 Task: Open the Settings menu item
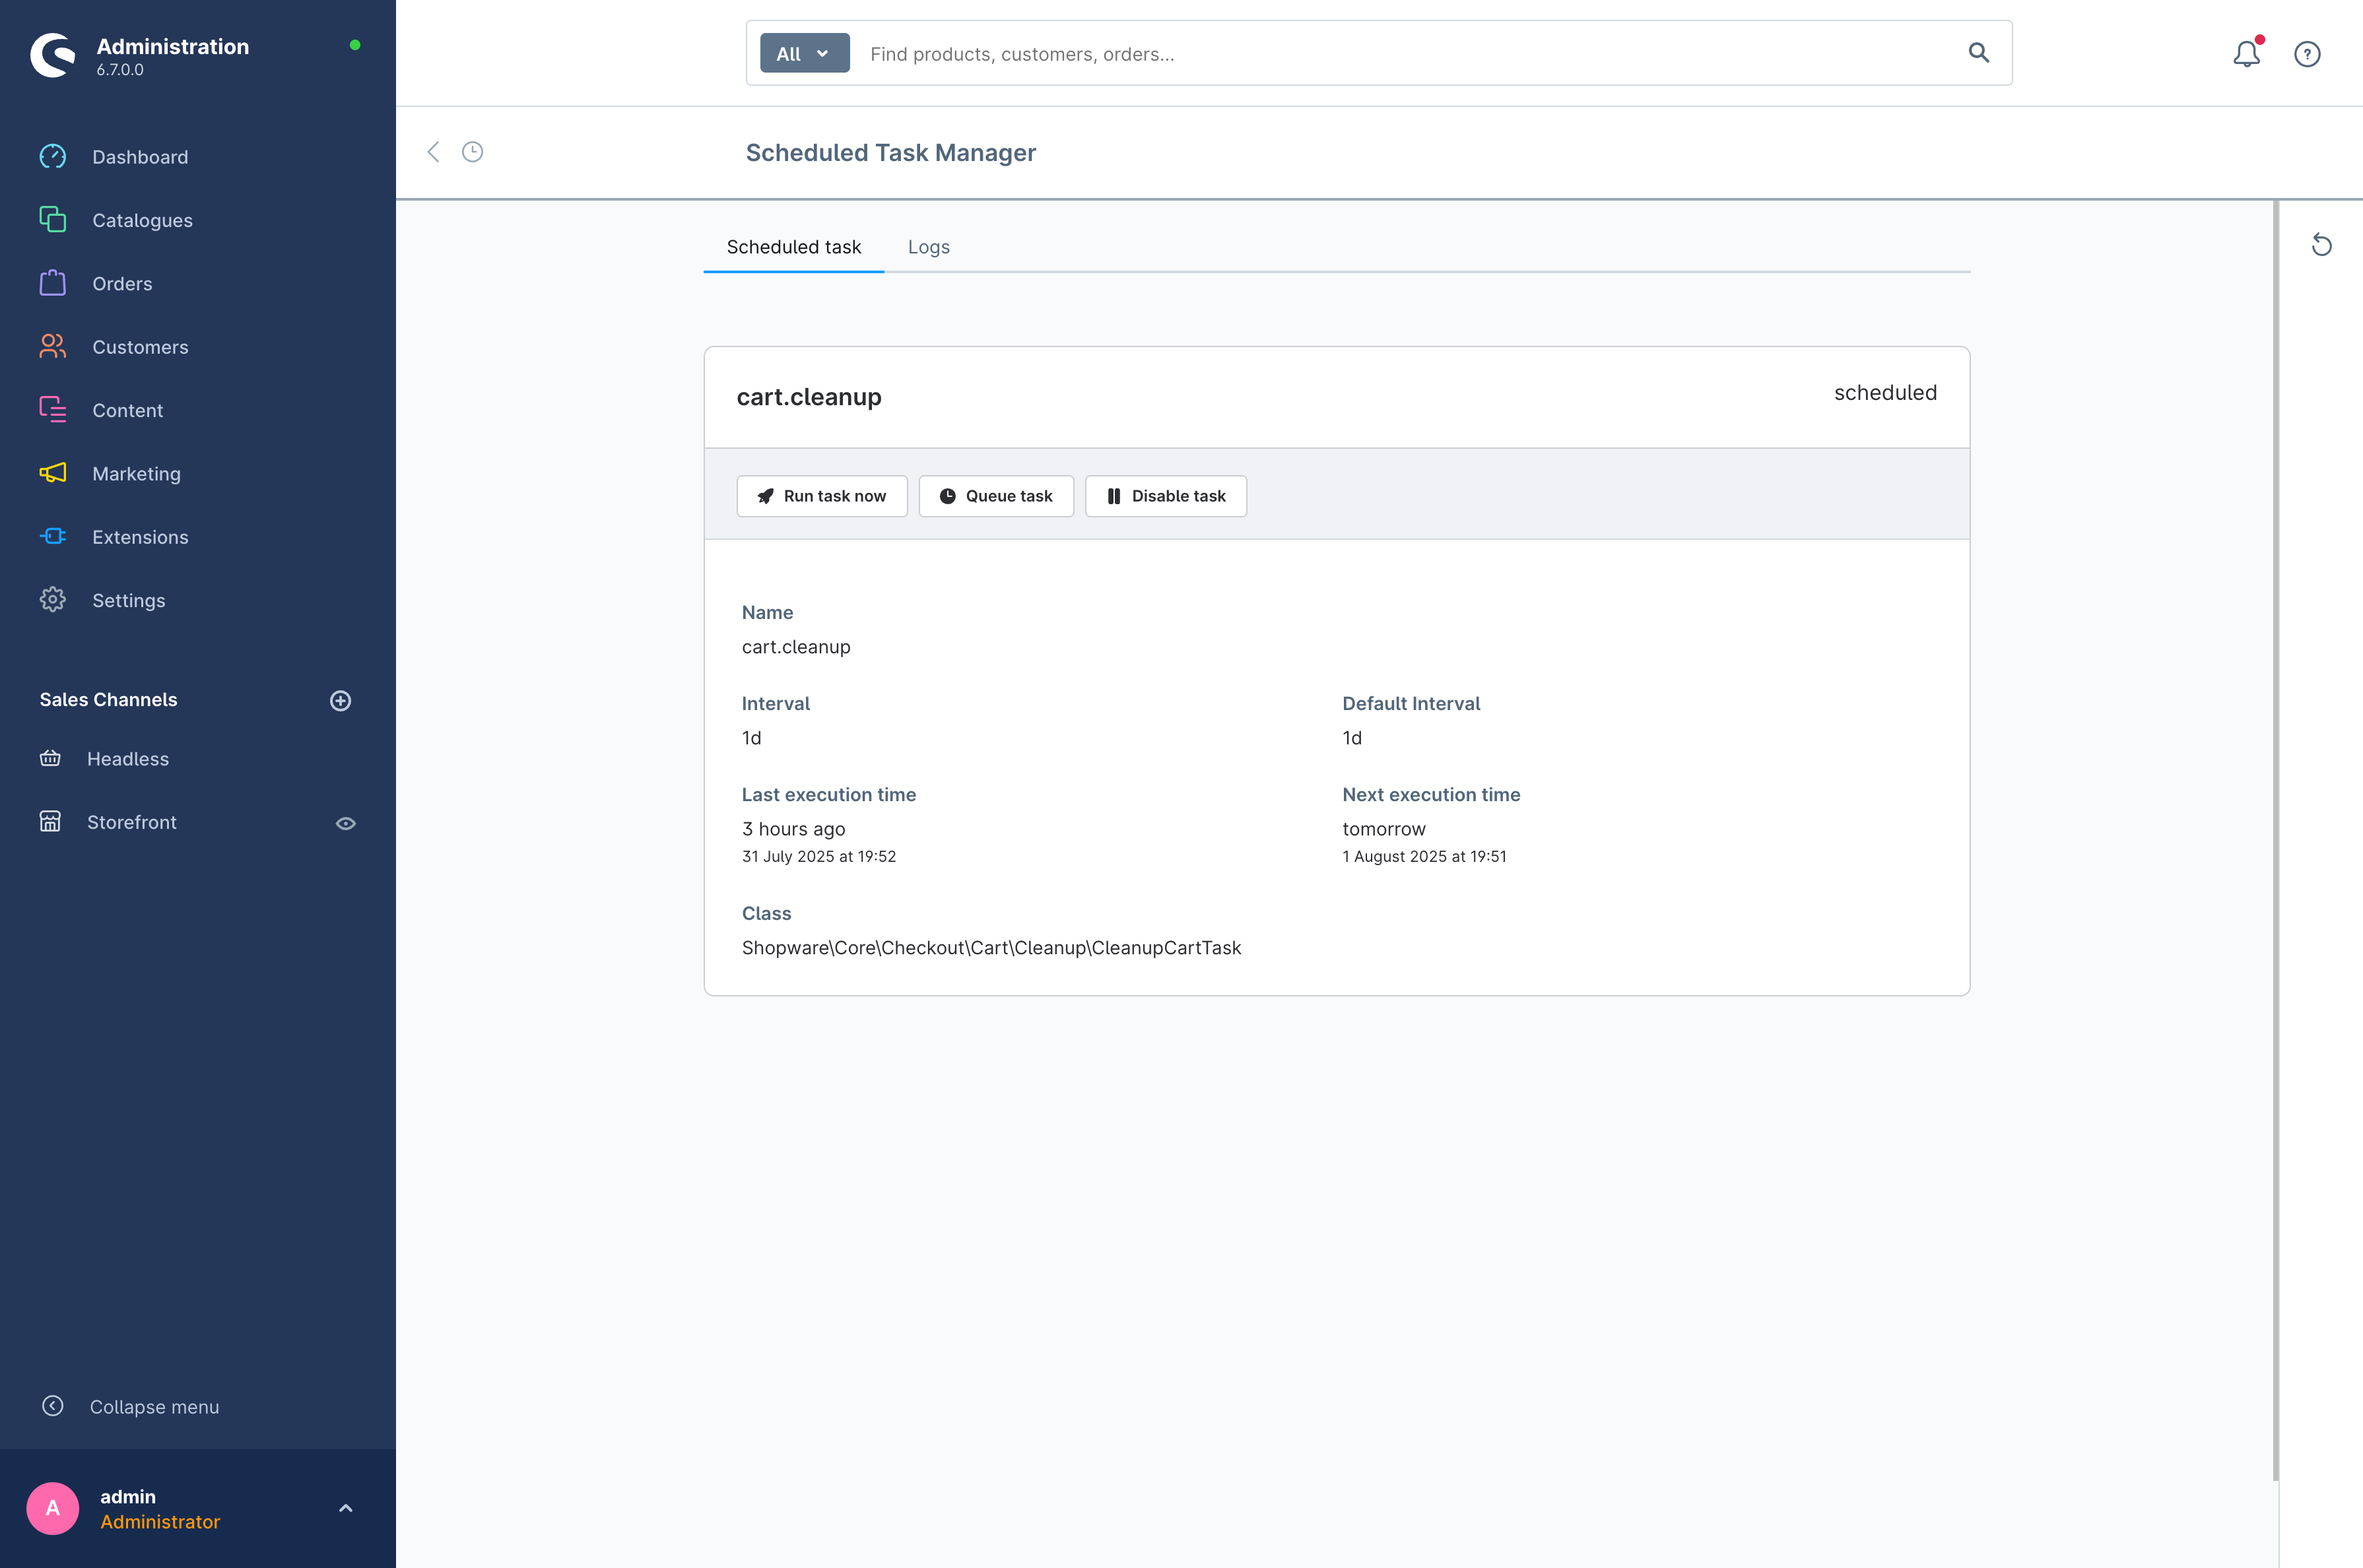128,600
